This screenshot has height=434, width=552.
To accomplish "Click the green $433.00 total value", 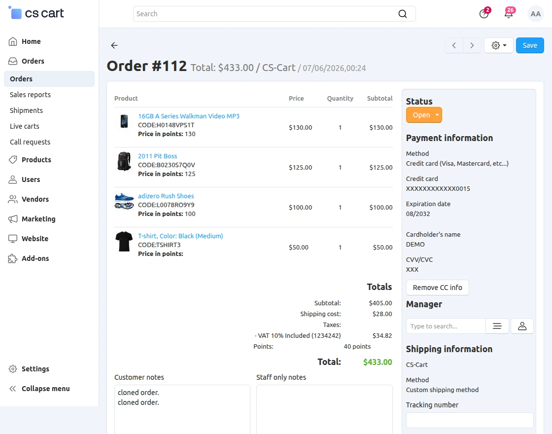I will coord(378,362).
